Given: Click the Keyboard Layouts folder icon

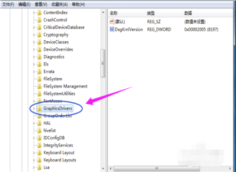Looking at the screenshot, I should (x=39, y=160).
